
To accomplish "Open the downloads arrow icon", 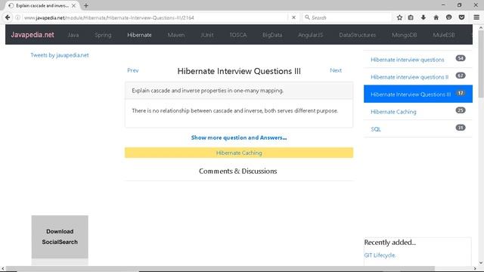I will [x=423, y=17].
